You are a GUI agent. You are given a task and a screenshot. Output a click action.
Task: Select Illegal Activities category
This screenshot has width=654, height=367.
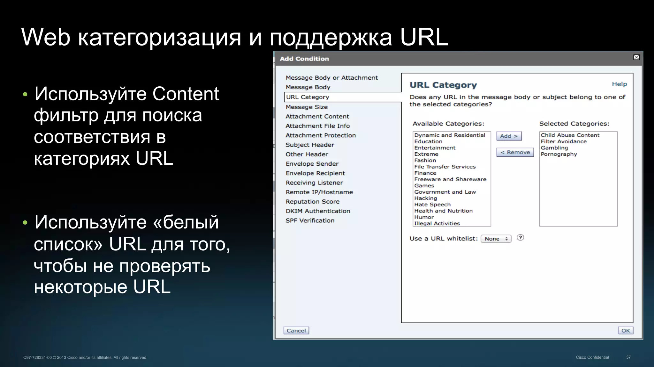click(452, 223)
